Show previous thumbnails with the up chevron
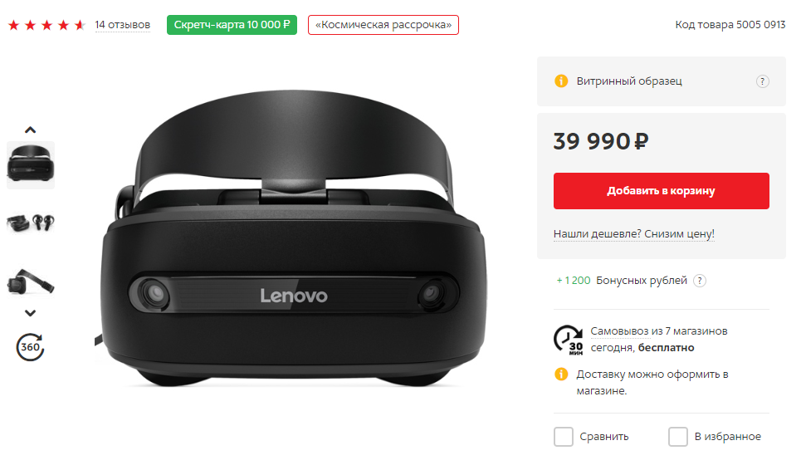The width and height of the screenshot is (801, 470). pos(30,130)
